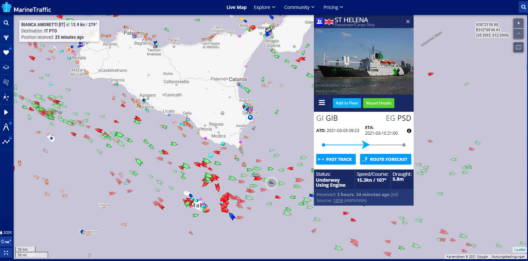
Task: Enter fullscreen map with expand icon
Action: point(6,253)
